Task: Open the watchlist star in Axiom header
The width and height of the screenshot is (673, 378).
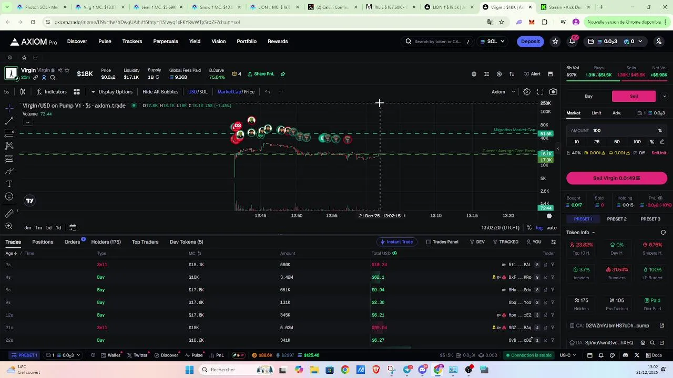Action: [555, 41]
